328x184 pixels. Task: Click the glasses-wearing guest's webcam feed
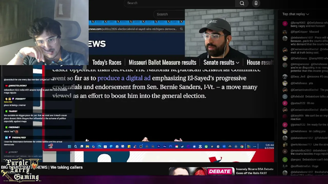point(44,32)
